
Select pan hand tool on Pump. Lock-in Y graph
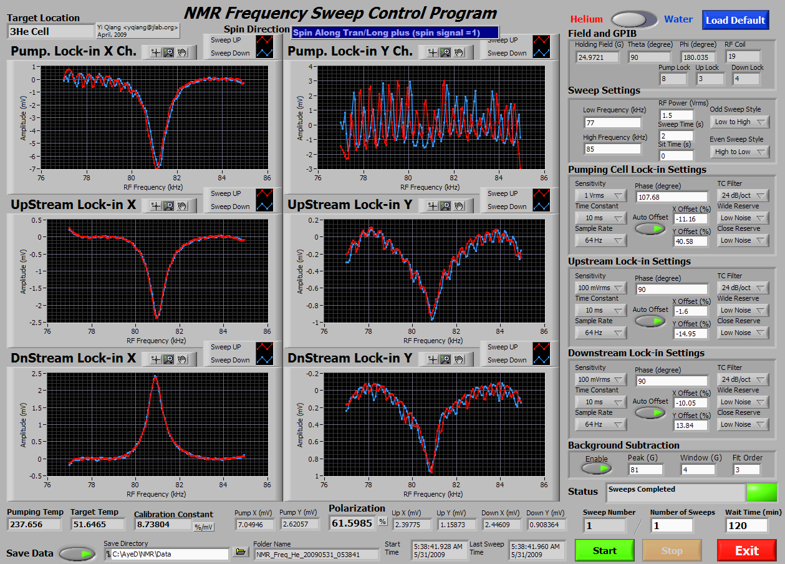point(459,53)
